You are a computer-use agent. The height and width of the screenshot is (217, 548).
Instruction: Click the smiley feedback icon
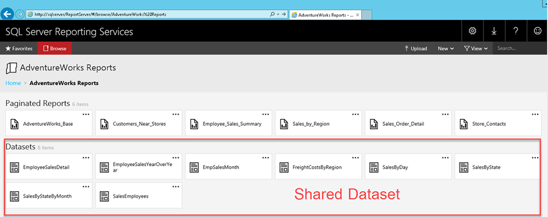(x=537, y=31)
